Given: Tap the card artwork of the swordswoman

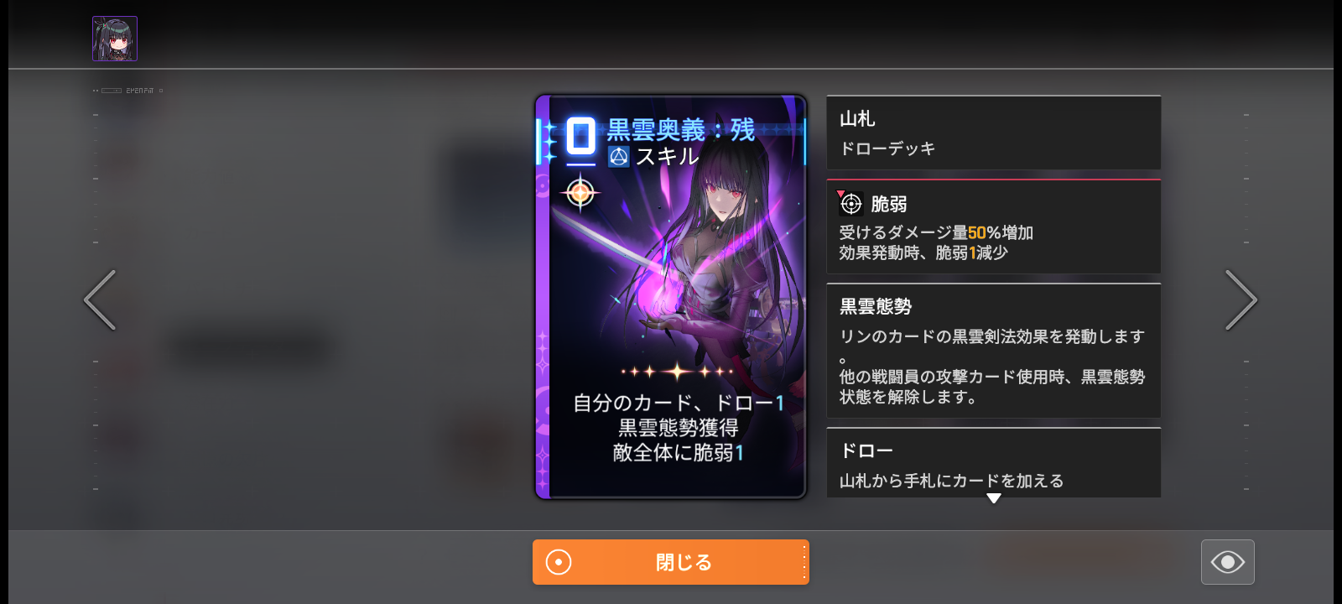Looking at the screenshot, I should (679, 268).
